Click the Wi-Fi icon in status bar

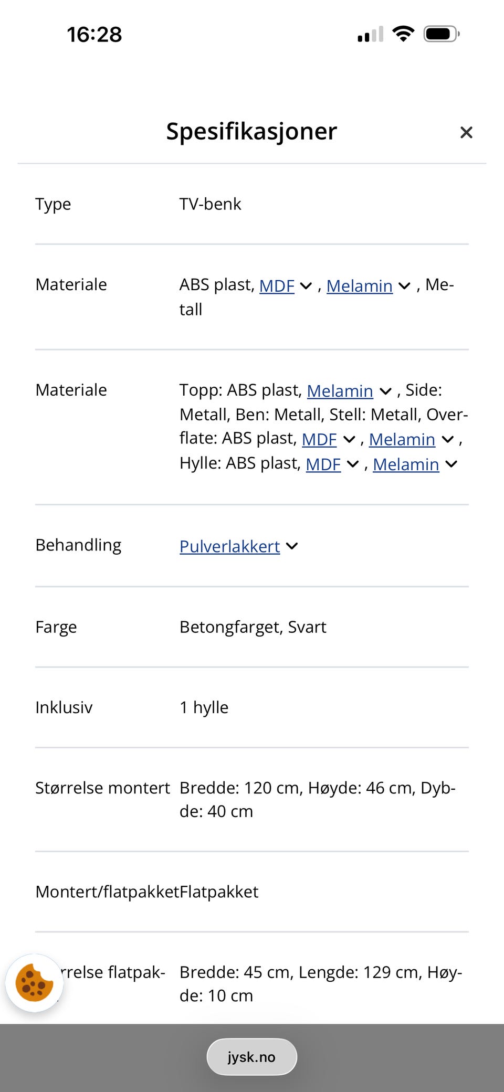click(x=403, y=33)
